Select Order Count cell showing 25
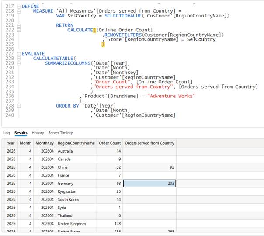Viewport: 264px width, 236px height. [110, 191]
